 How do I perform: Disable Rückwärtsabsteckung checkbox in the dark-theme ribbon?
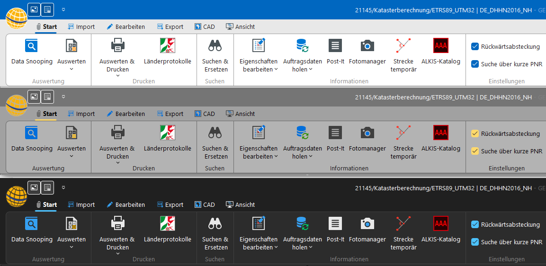(474, 224)
